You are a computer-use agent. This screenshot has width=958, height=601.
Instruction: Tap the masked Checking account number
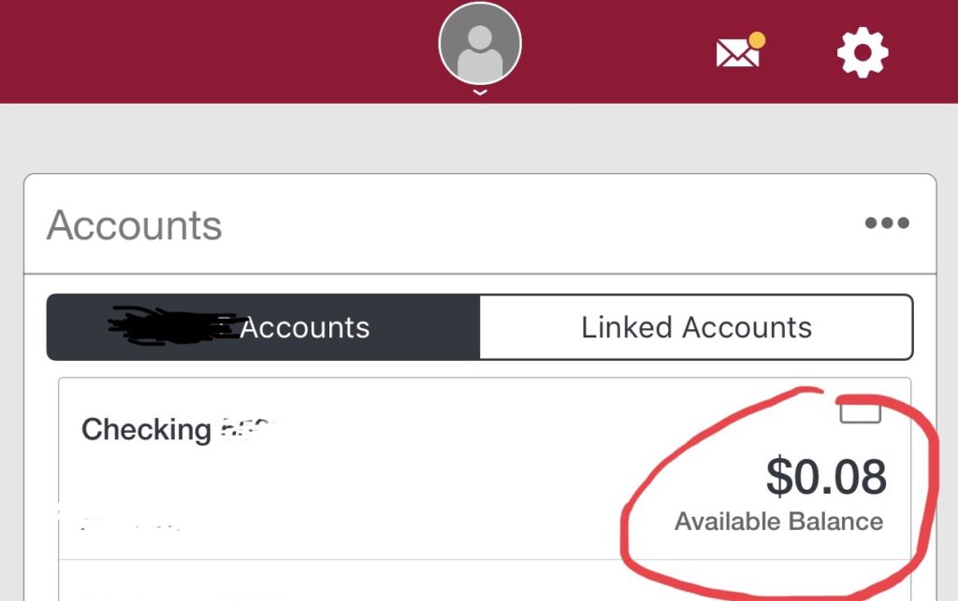point(248,429)
